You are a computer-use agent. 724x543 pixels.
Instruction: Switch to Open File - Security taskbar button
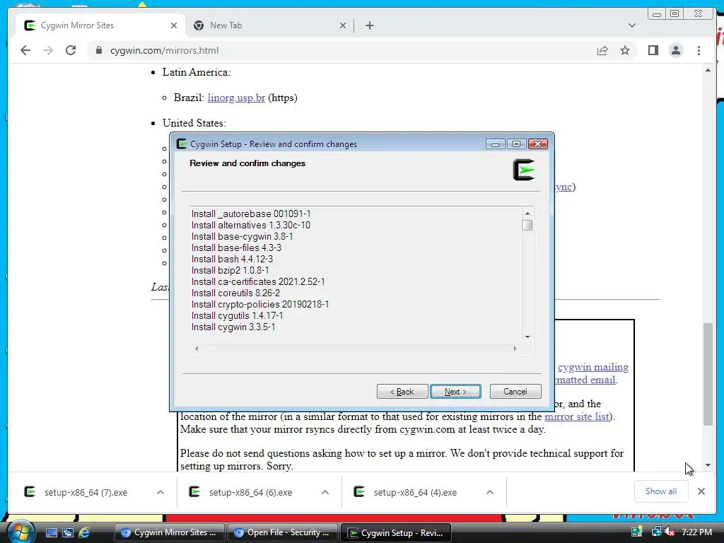click(283, 533)
